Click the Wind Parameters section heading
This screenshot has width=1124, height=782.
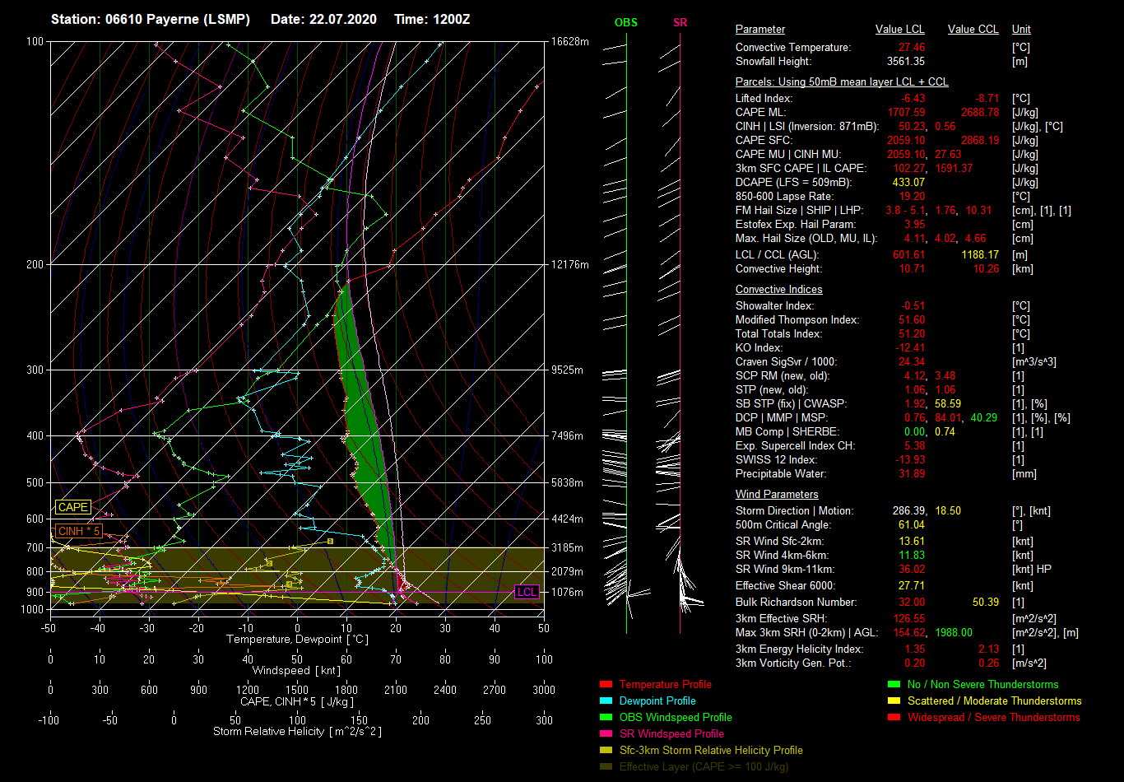point(777,495)
